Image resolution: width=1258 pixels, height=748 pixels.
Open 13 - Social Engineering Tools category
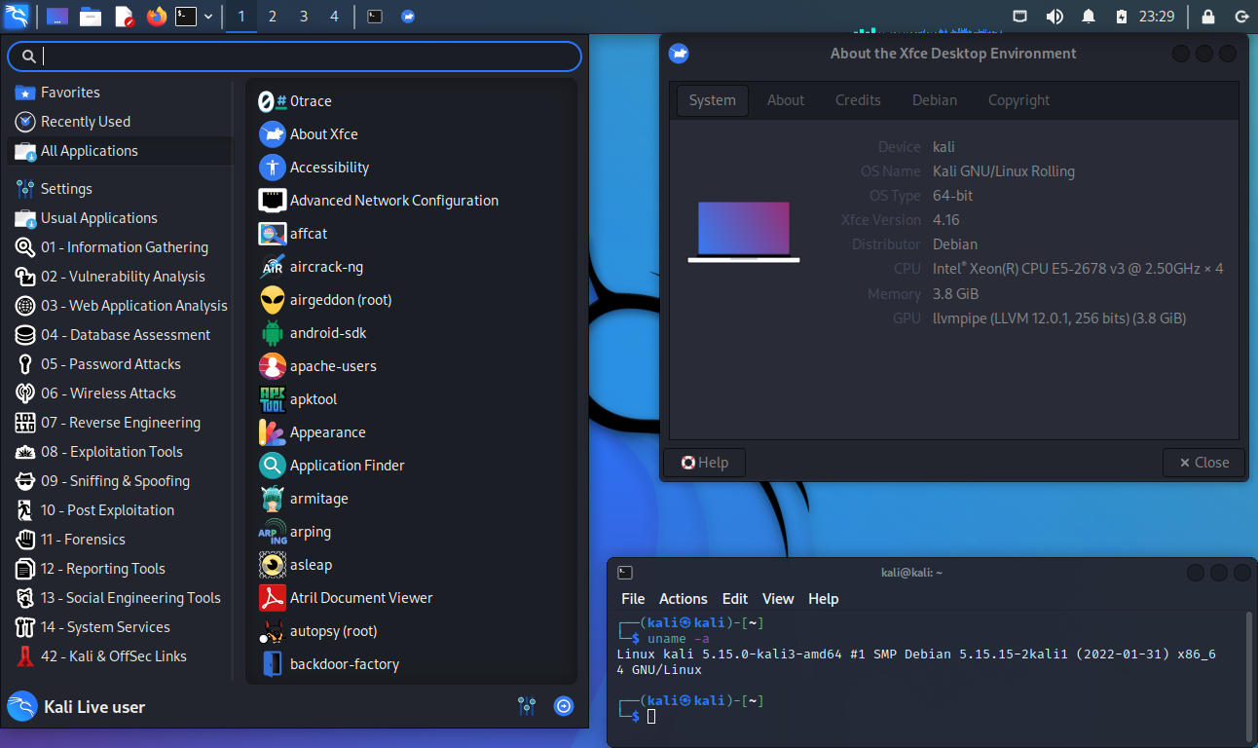coord(121,598)
